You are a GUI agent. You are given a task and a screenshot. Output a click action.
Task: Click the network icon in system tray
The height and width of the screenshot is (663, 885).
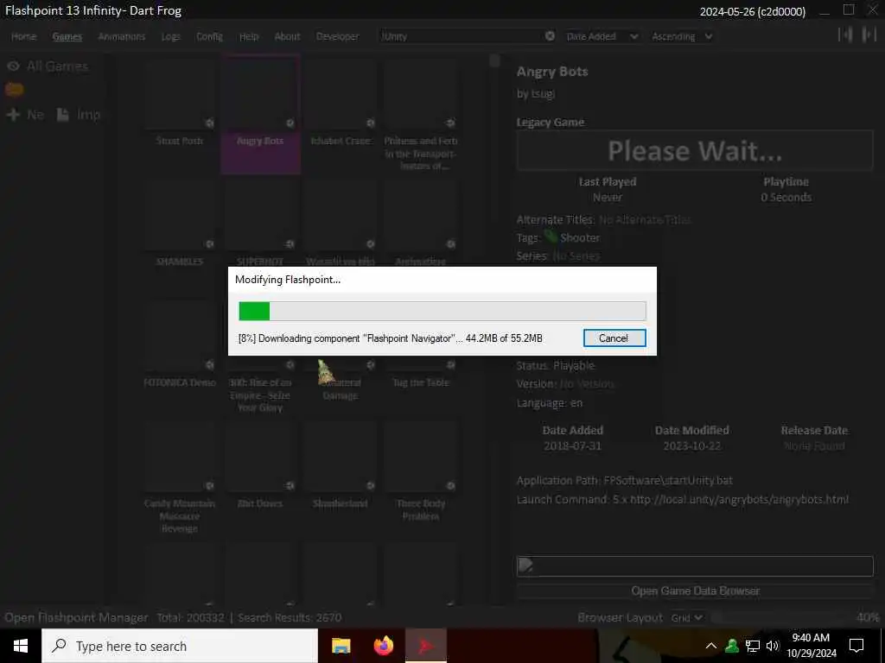(x=753, y=646)
